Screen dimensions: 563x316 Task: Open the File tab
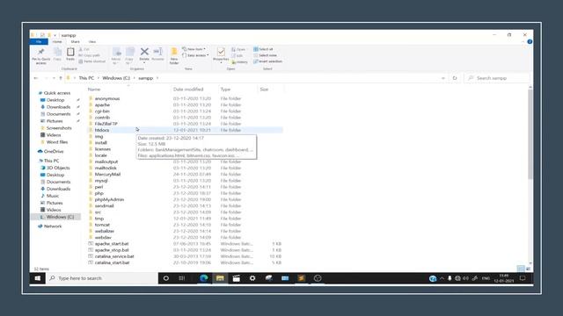(39, 41)
